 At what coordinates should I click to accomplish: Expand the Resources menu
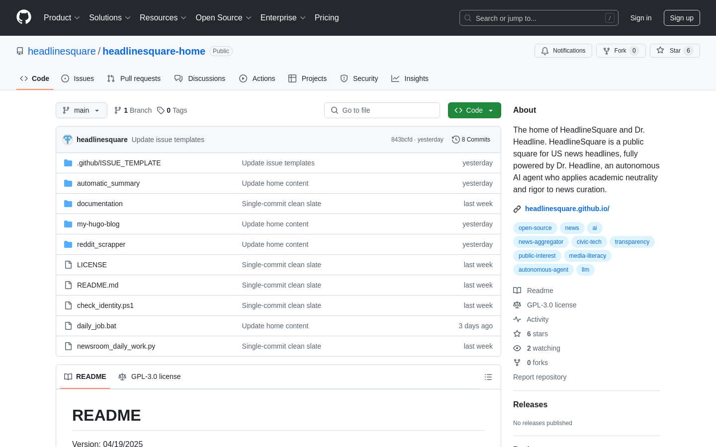tap(163, 17)
